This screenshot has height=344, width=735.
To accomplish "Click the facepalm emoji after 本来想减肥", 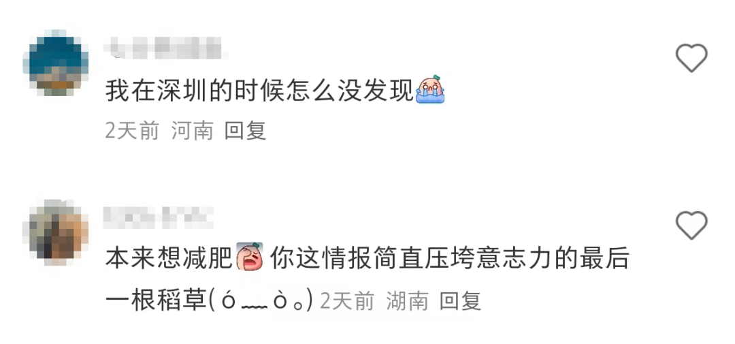I will pyautogui.click(x=249, y=257).
